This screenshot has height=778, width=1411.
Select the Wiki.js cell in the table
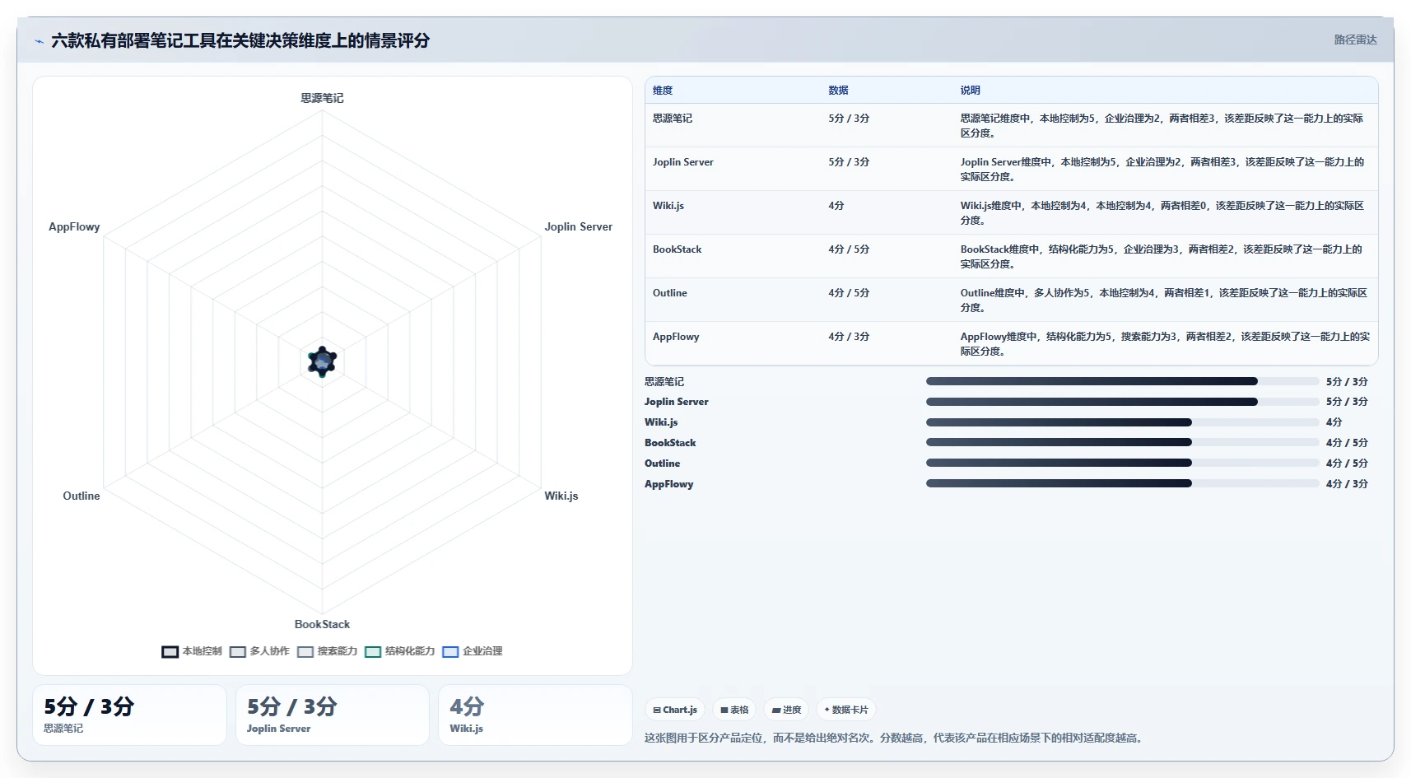668,206
